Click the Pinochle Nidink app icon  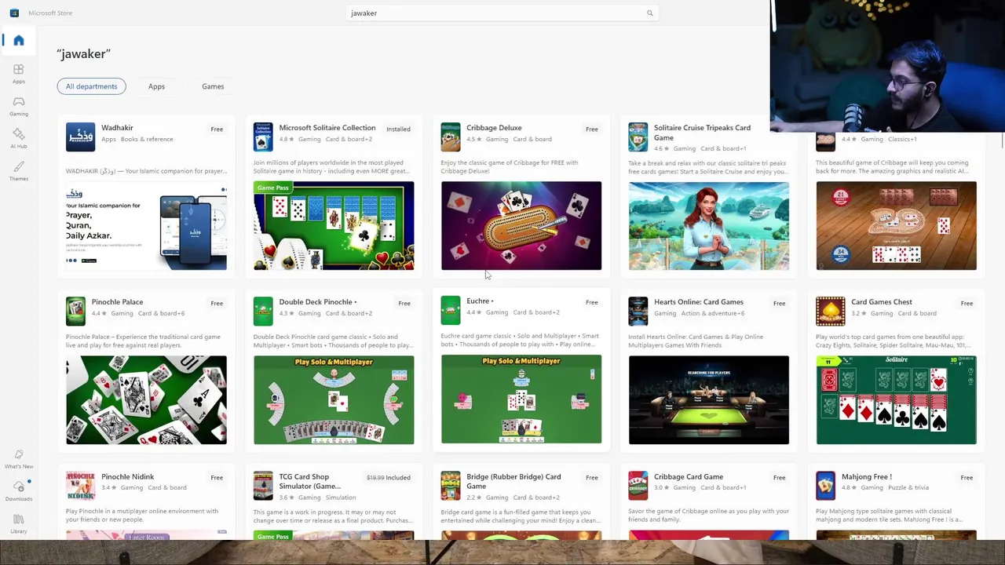coord(80,486)
